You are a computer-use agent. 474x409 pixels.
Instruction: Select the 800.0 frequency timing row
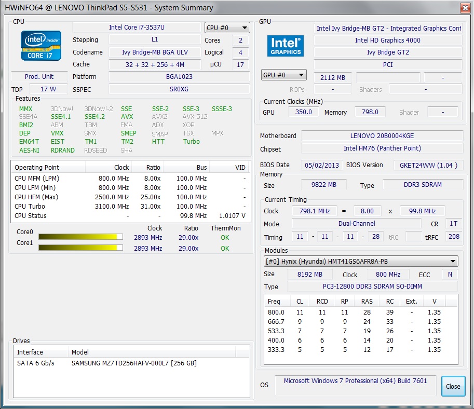tap(361, 312)
